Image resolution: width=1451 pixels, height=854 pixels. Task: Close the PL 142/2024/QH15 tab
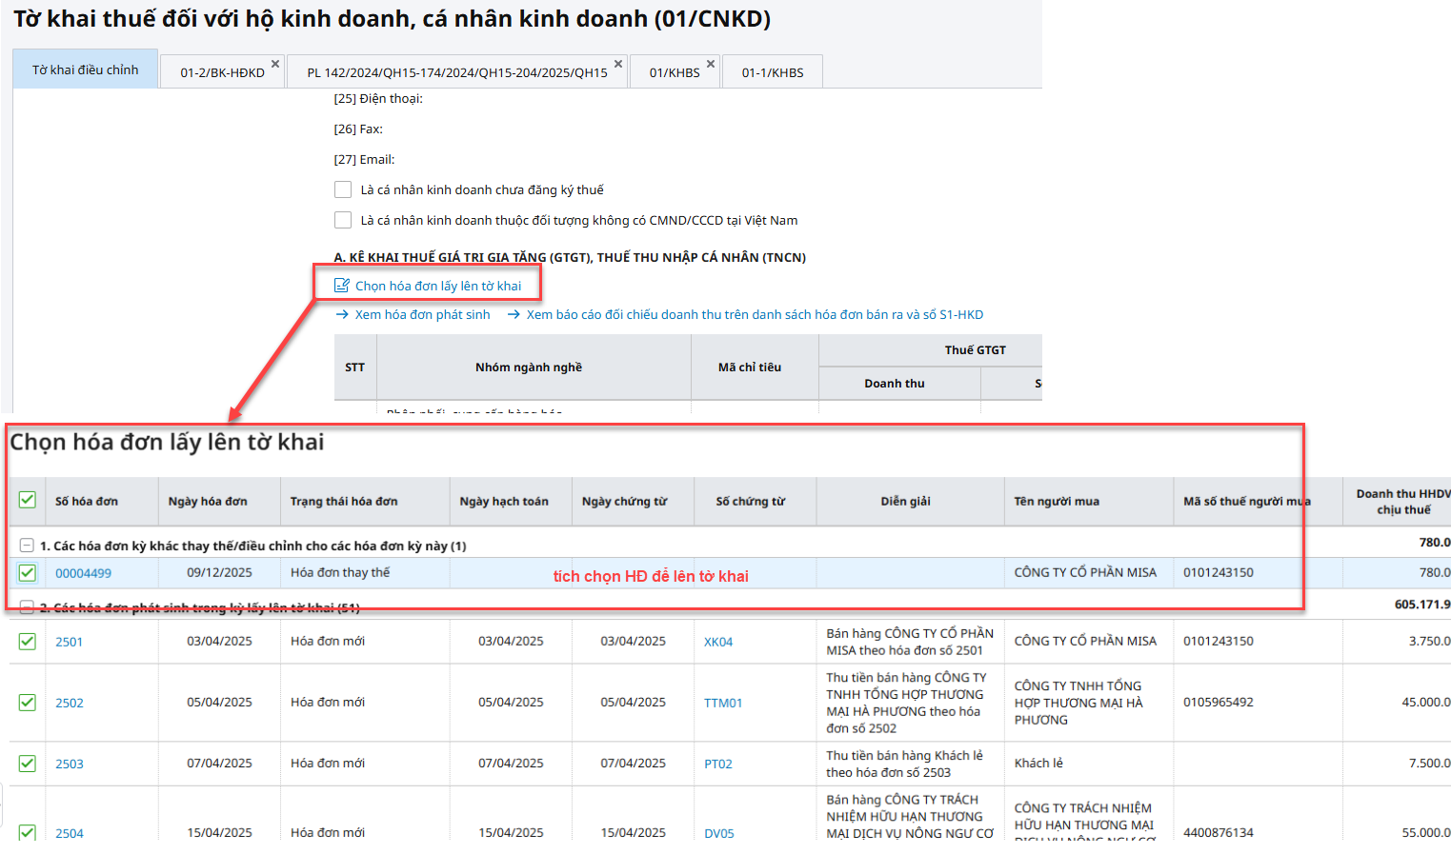point(618,64)
